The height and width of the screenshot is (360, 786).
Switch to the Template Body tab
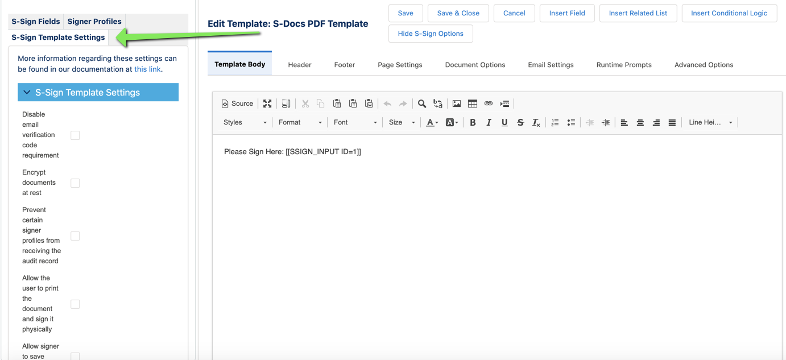point(240,64)
